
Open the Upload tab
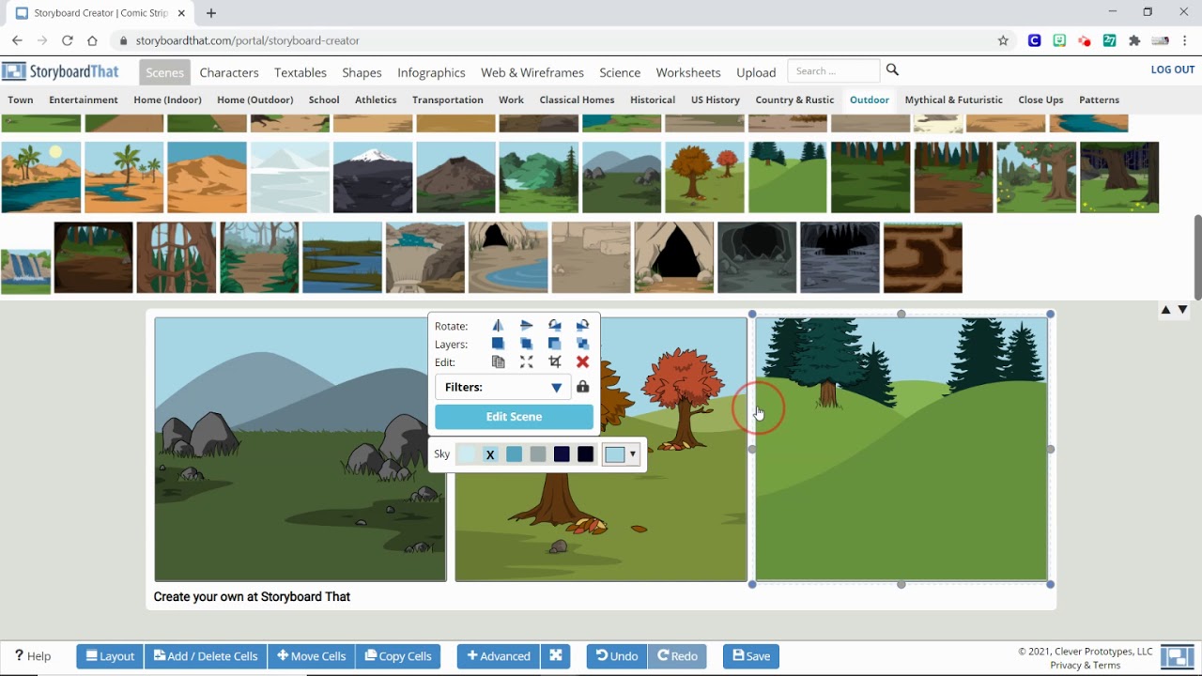(756, 72)
